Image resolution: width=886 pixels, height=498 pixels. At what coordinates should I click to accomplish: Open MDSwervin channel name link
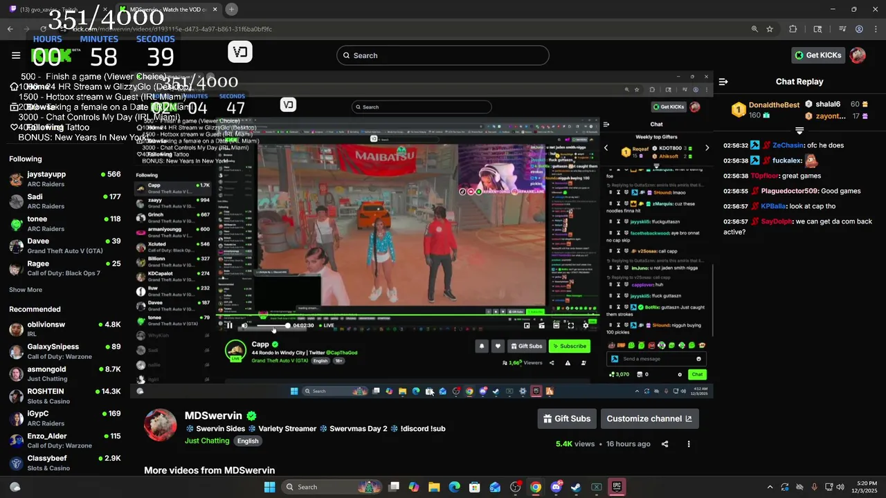pyautogui.click(x=213, y=416)
